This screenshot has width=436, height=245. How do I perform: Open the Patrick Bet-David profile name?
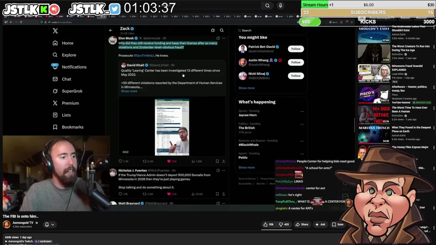[262, 47]
